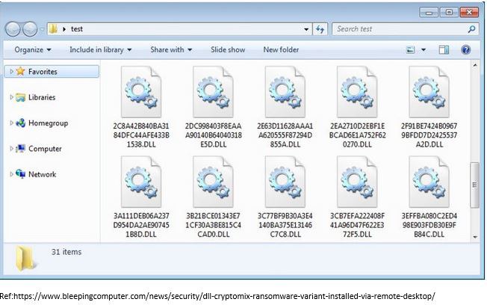Open the Change your view dropdown
This screenshot has width=487, height=305.
(x=424, y=50)
